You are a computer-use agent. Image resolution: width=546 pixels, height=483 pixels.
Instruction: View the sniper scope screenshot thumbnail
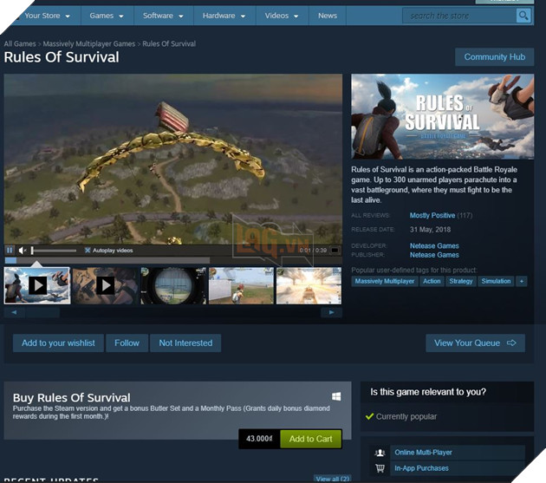point(173,286)
